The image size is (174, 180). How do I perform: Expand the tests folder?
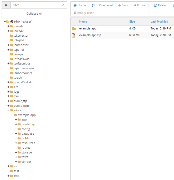tap(16, 157)
